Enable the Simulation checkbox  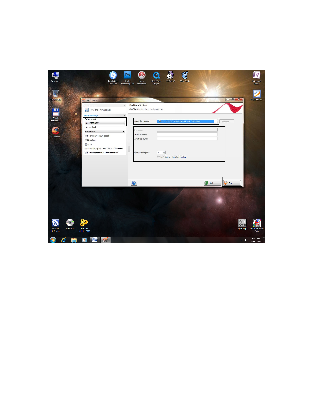pyautogui.click(x=86, y=140)
